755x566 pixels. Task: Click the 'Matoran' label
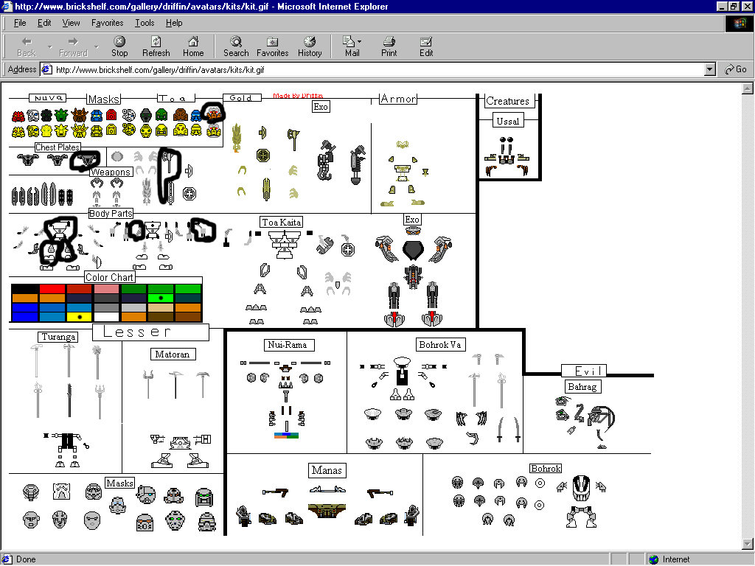pos(173,354)
